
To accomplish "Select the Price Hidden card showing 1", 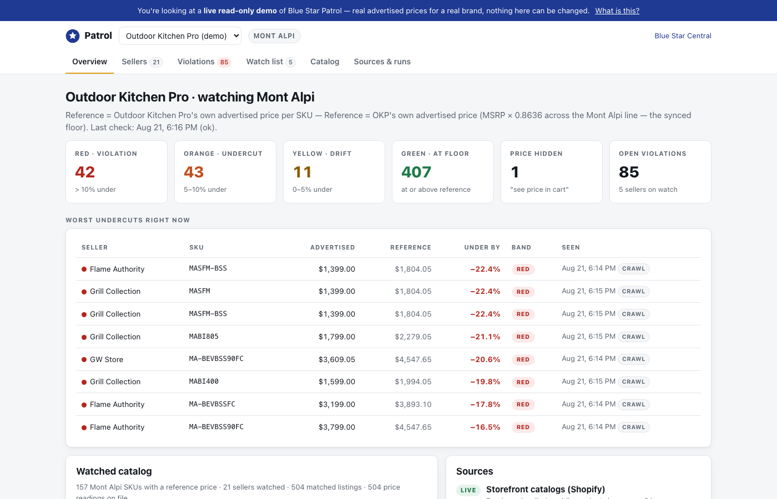I will [x=552, y=172].
